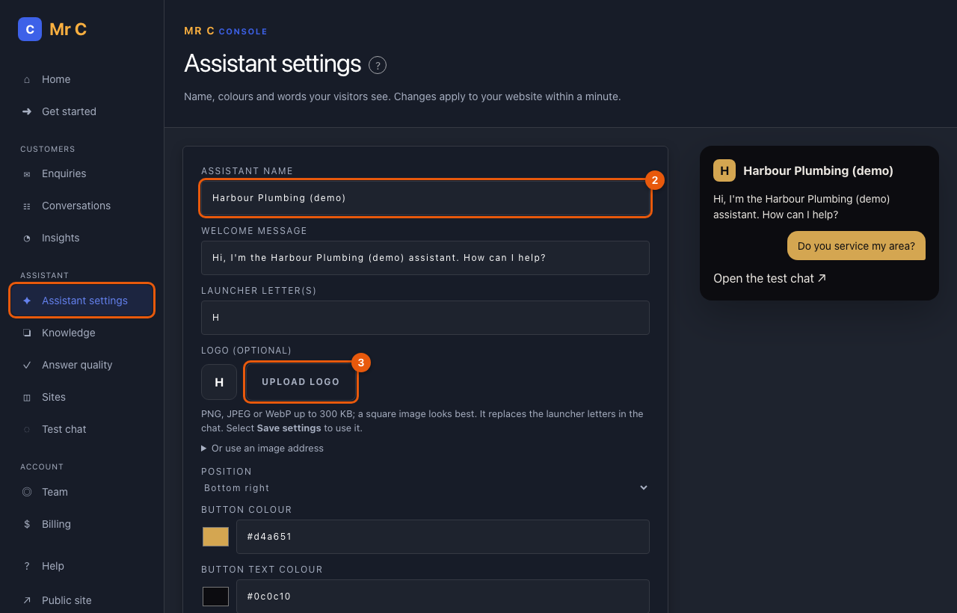Pick the gold Button colour swatch
The width and height of the screenshot is (957, 613).
[216, 537]
